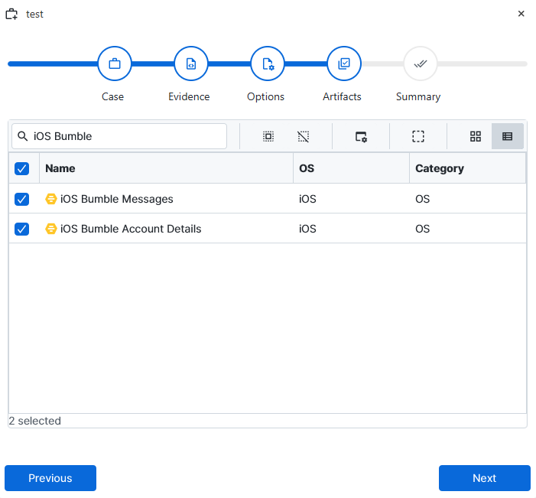The image size is (536, 498).
Task: Click the dashed square selection icon
Action: [418, 136]
